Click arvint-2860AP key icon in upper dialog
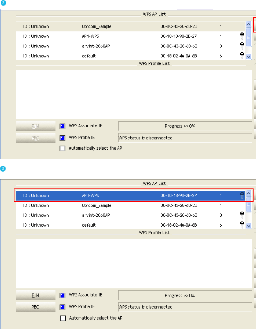The height and width of the screenshot is (329, 256). point(242,46)
